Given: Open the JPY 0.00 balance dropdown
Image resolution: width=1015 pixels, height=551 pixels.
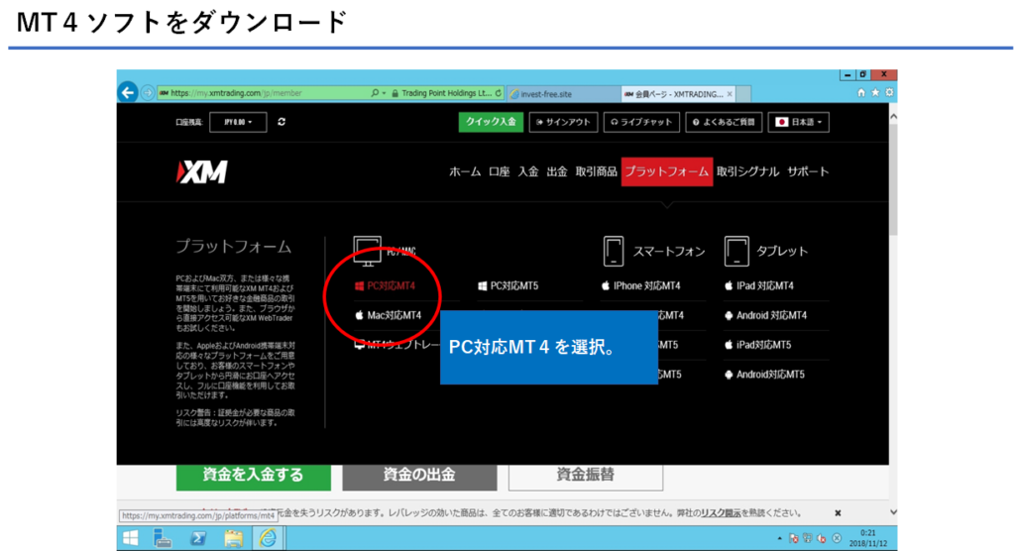Looking at the screenshot, I should point(238,122).
